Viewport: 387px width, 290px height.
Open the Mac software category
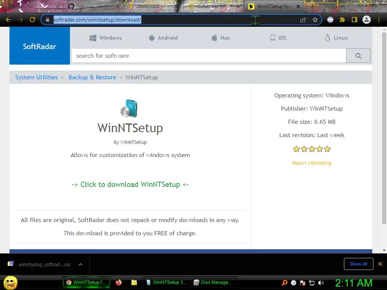221,38
